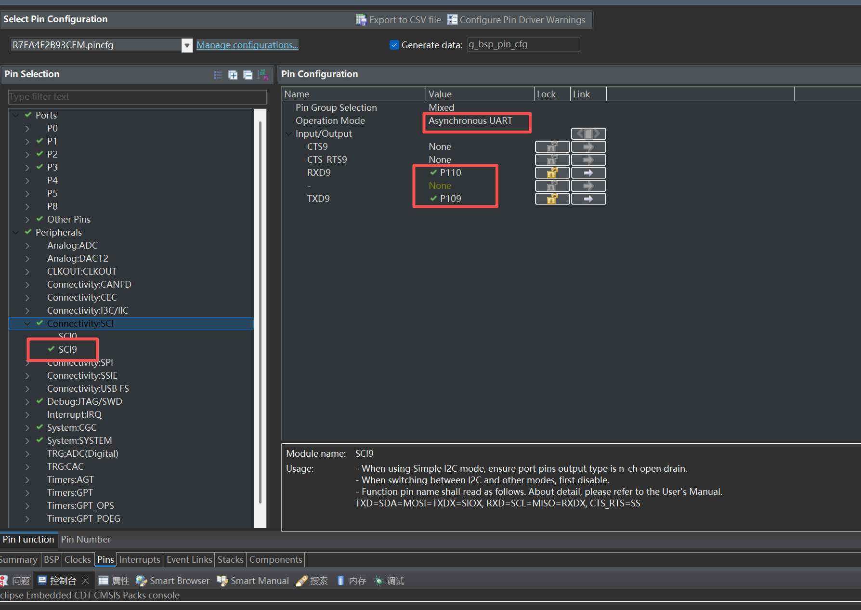Select Debug:JTAG/SWD peripheral
The width and height of the screenshot is (861, 610).
point(85,401)
